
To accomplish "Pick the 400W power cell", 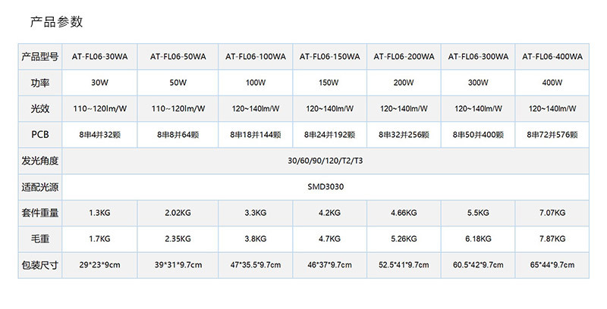I will [x=552, y=83].
